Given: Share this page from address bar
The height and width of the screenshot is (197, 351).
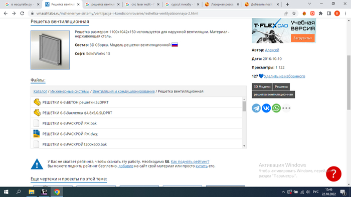Looking at the screenshot, I should point(286,13).
